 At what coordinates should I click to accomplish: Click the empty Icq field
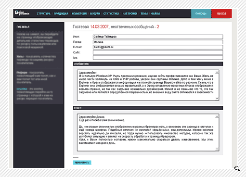(158, 58)
